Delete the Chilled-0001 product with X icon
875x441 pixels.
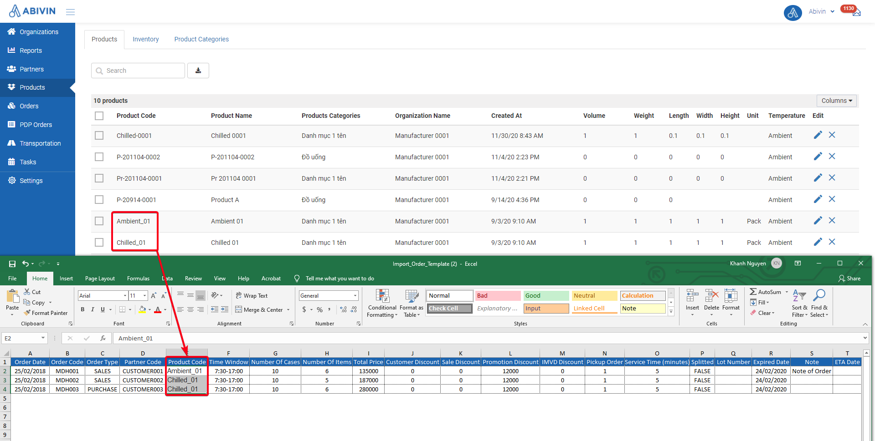(832, 135)
